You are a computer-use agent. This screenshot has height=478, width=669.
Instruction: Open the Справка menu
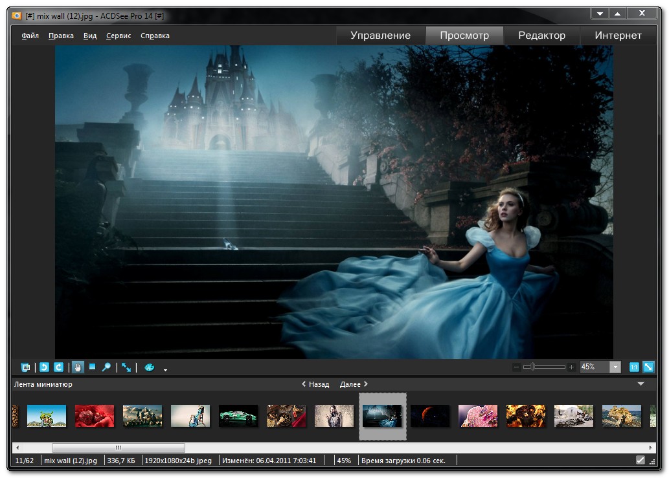coord(155,36)
